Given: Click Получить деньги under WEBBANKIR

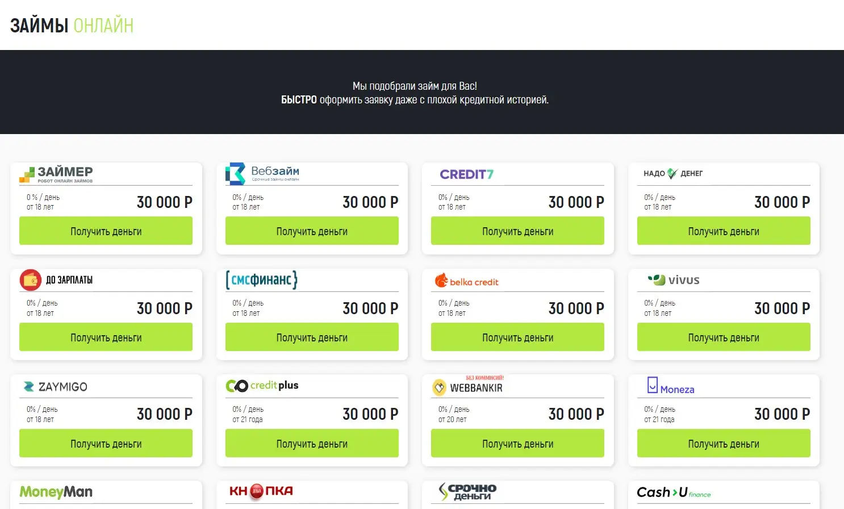Looking at the screenshot, I should tap(517, 444).
